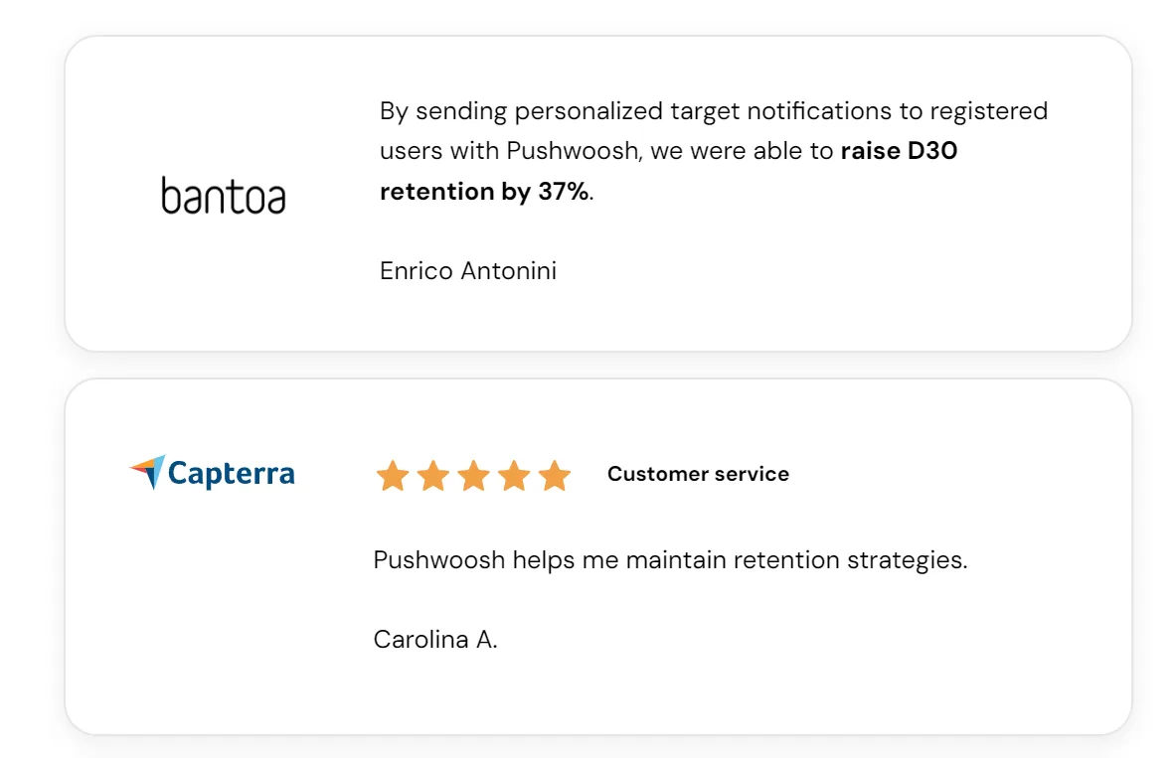Select the fourth rating star
The height and width of the screenshot is (758, 1175).
(x=514, y=476)
